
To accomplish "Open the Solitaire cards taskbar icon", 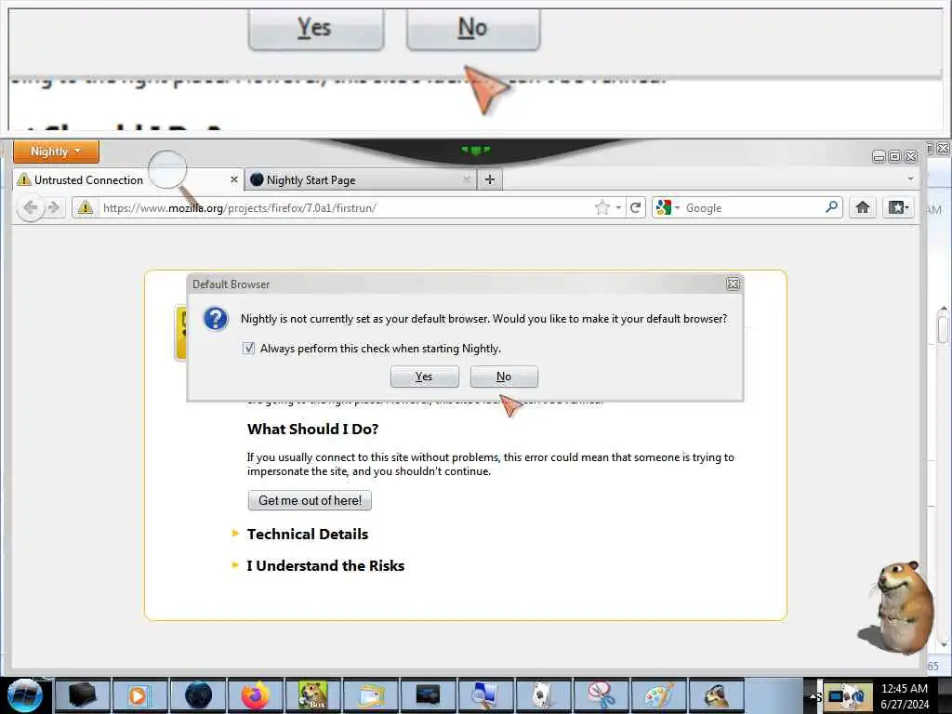I will [542, 695].
